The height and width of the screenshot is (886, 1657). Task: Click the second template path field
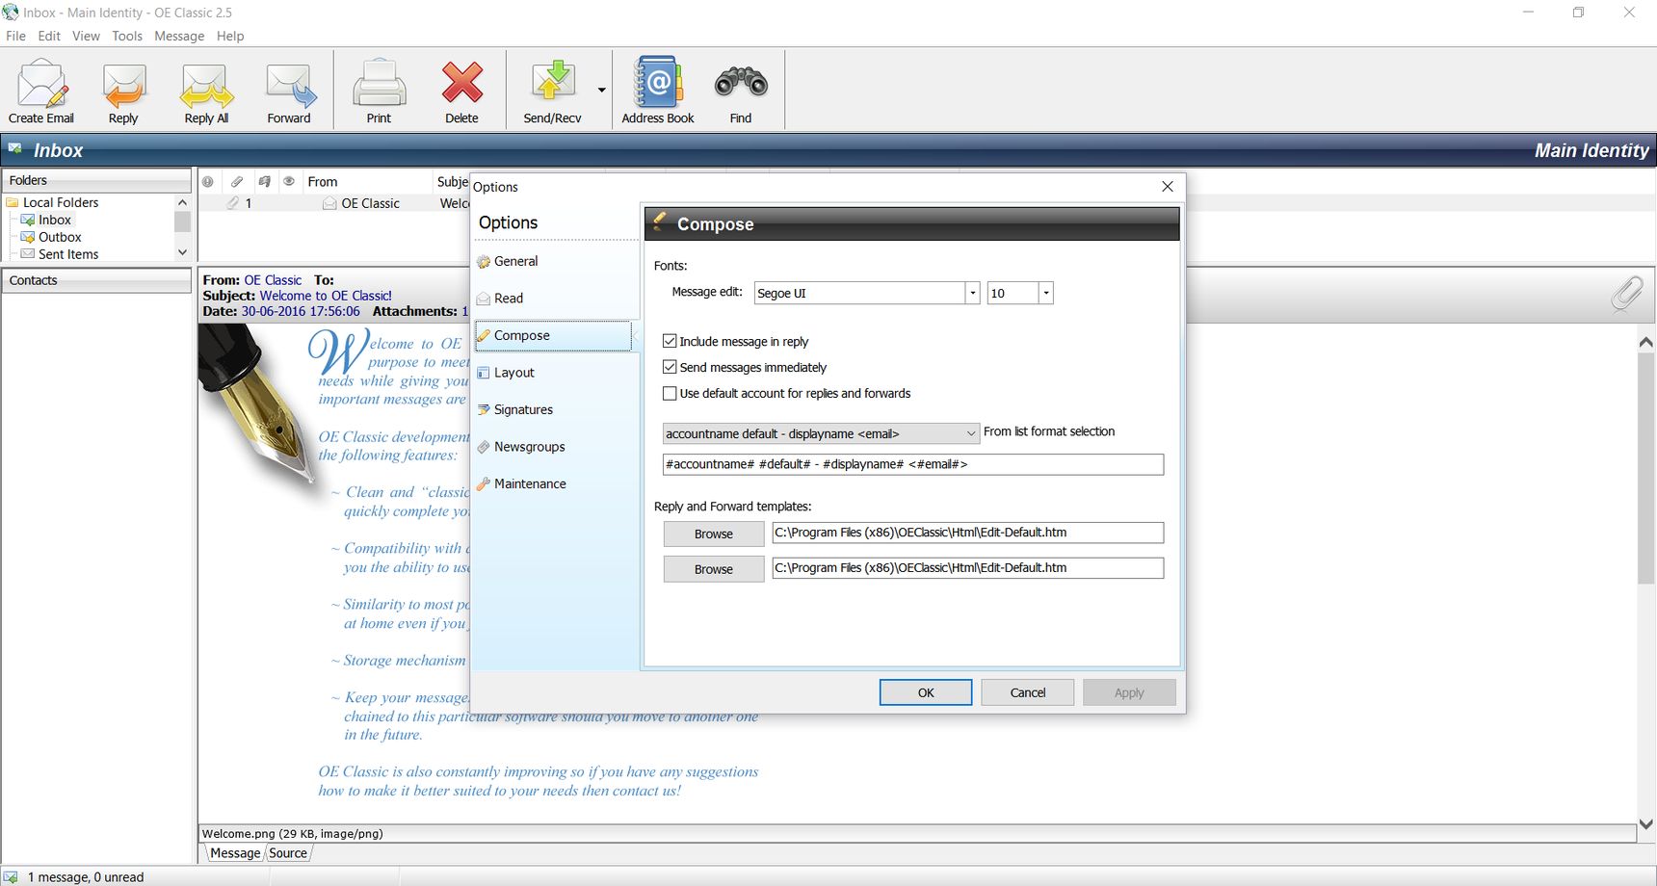(x=967, y=568)
